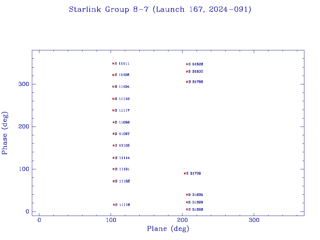The width and height of the screenshot is (320, 240).
Task: Click the 'S 11098' satellite label
Action: 122,122
